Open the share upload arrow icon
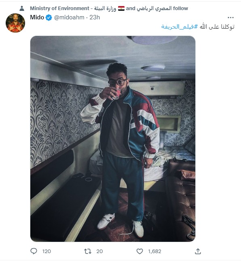The width and height of the screenshot is (241, 264). coord(198,251)
